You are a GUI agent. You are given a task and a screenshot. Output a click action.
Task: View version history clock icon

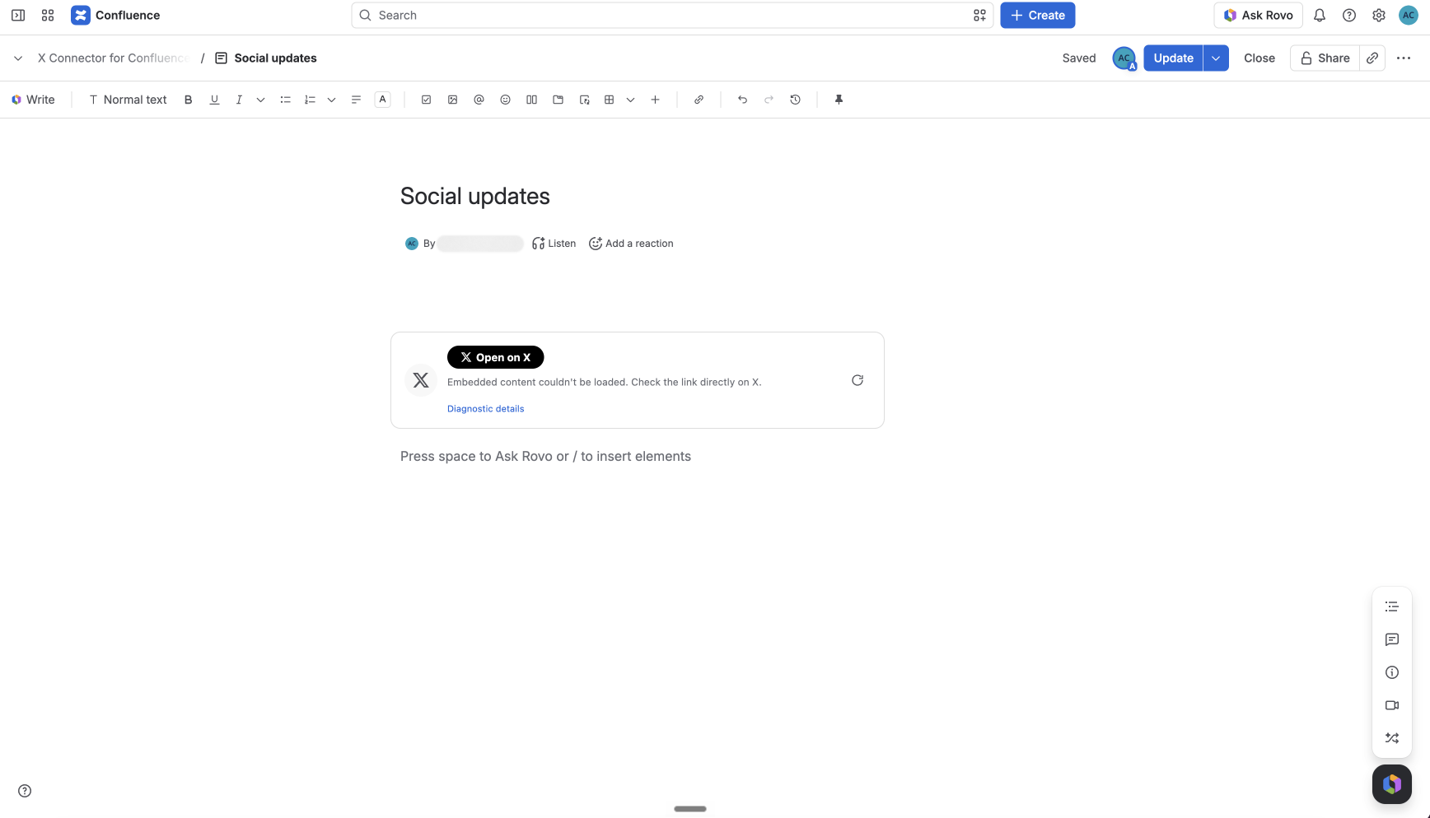point(795,100)
